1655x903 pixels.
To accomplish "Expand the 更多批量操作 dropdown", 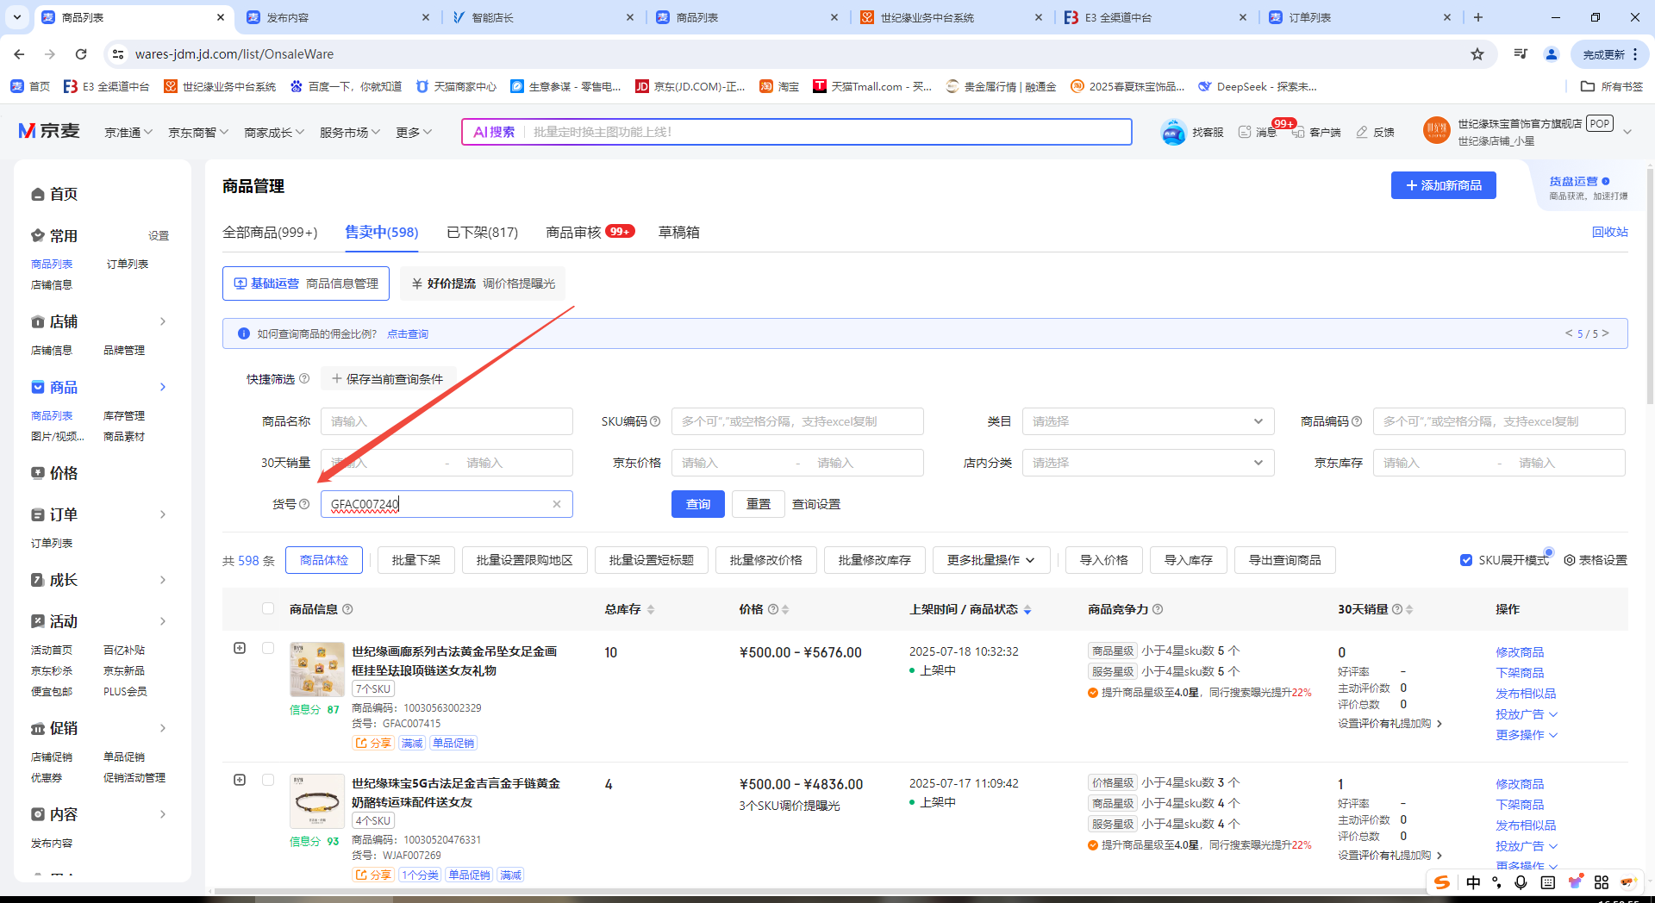I will pos(990,560).
